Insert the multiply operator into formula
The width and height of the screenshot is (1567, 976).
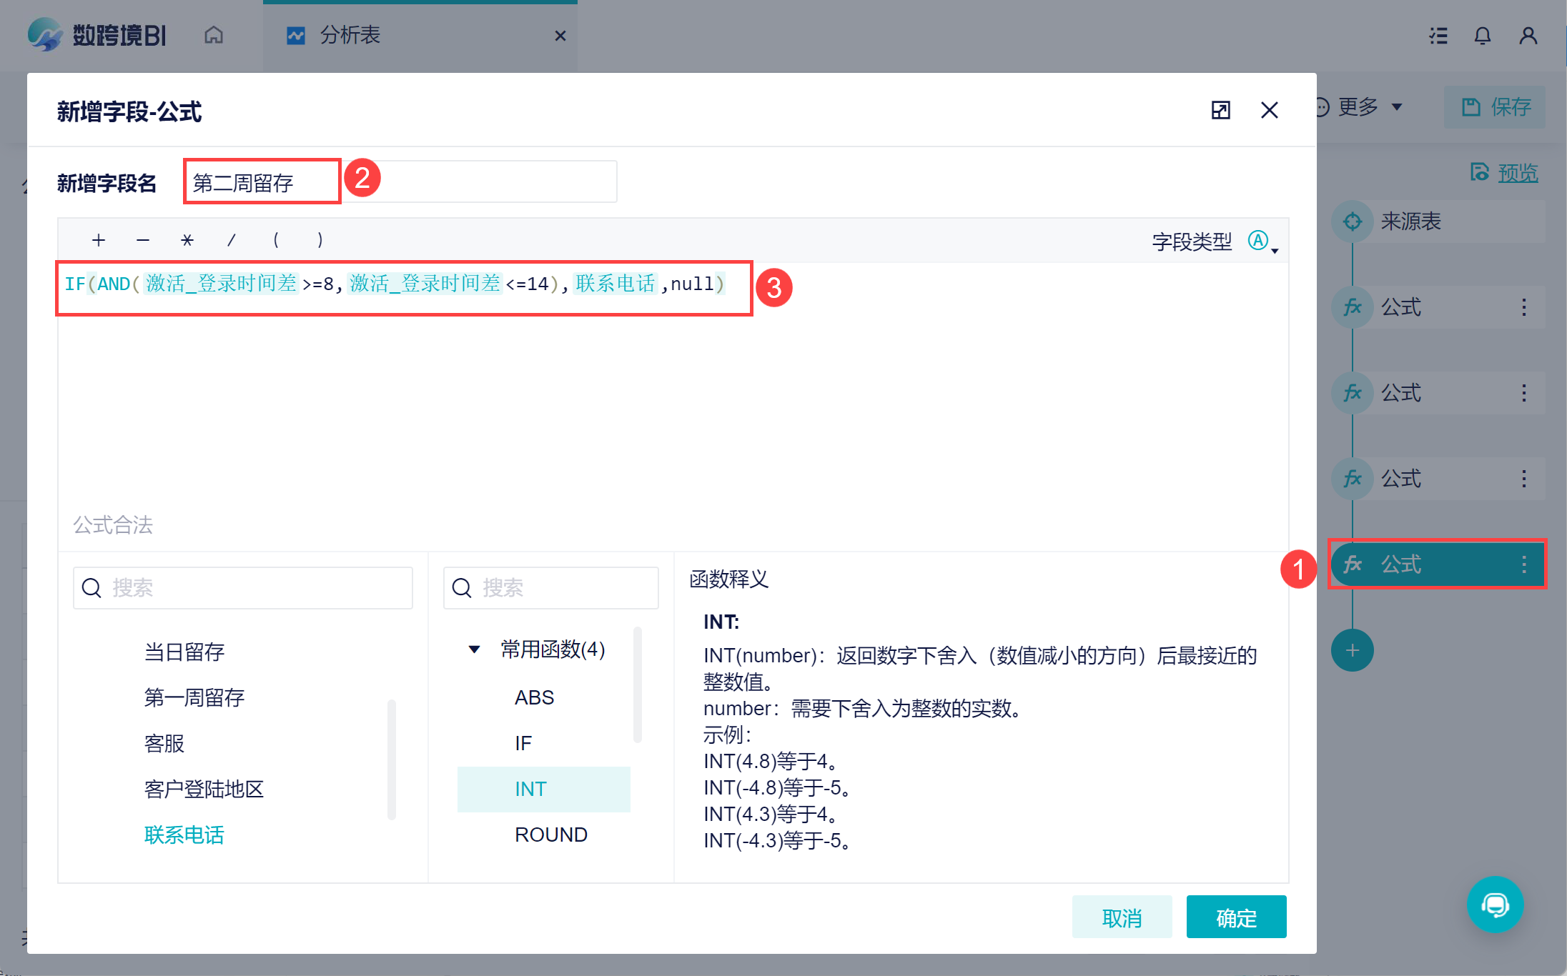click(187, 240)
